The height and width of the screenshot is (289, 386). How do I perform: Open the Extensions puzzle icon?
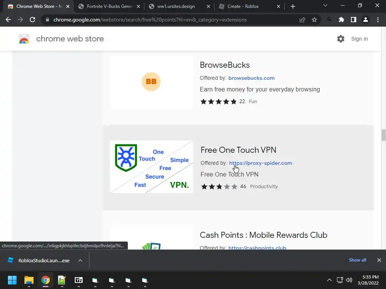[x=341, y=20]
